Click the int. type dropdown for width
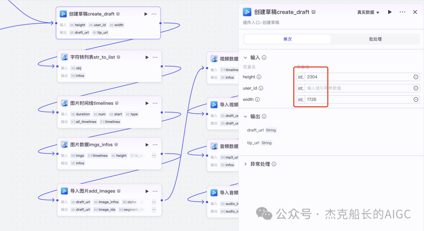 pos(301,100)
